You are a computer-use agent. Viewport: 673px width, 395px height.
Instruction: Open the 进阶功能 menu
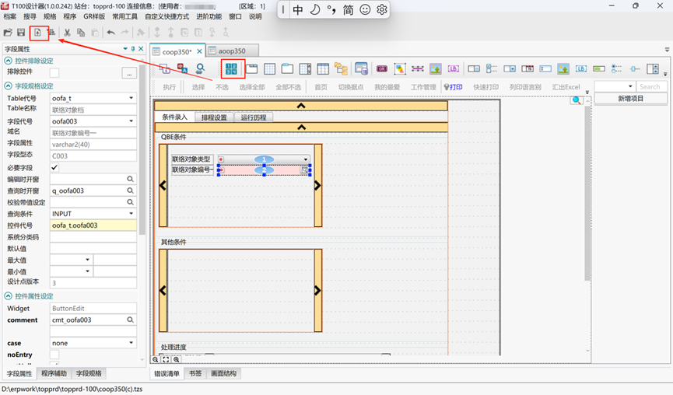209,16
